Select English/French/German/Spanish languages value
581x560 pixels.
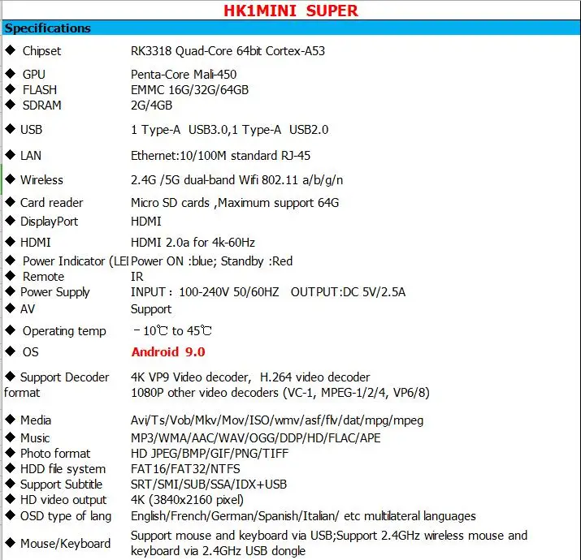pyautogui.click(x=303, y=516)
